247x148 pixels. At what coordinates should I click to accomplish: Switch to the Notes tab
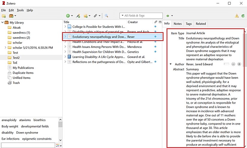(178, 24)
